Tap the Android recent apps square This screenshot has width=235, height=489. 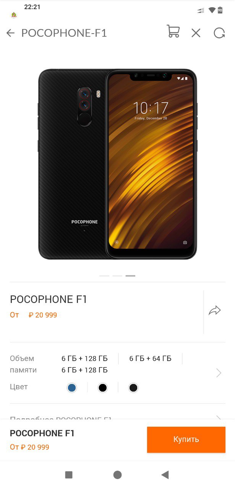coord(69,475)
